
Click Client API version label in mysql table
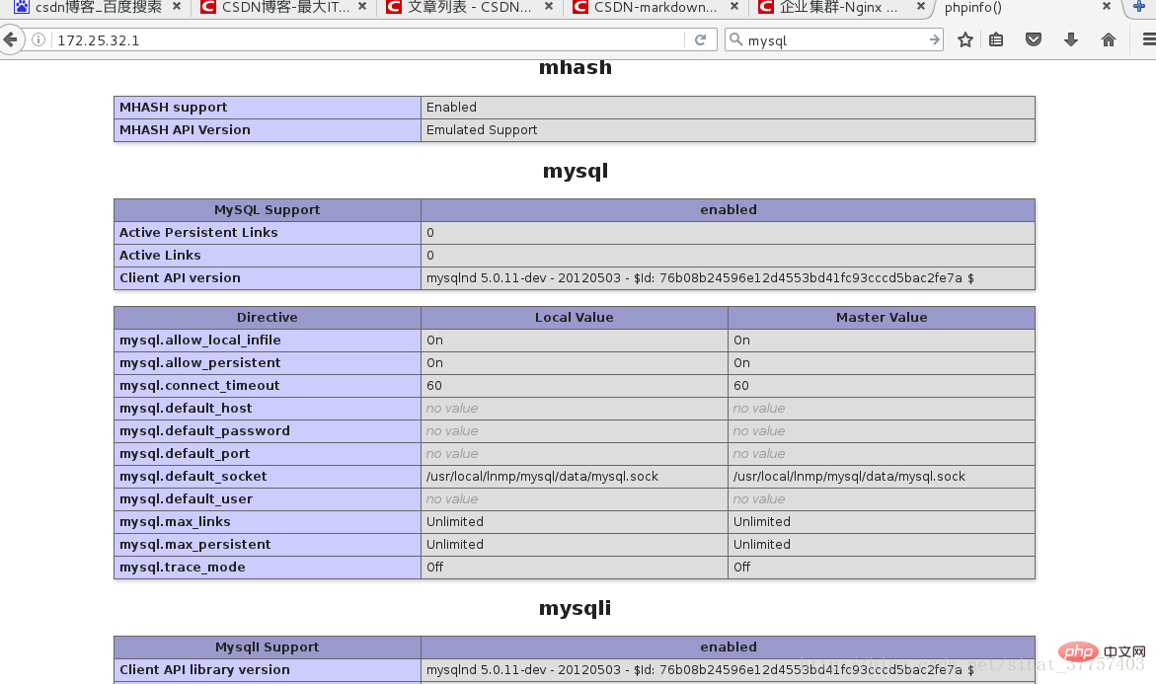click(180, 278)
